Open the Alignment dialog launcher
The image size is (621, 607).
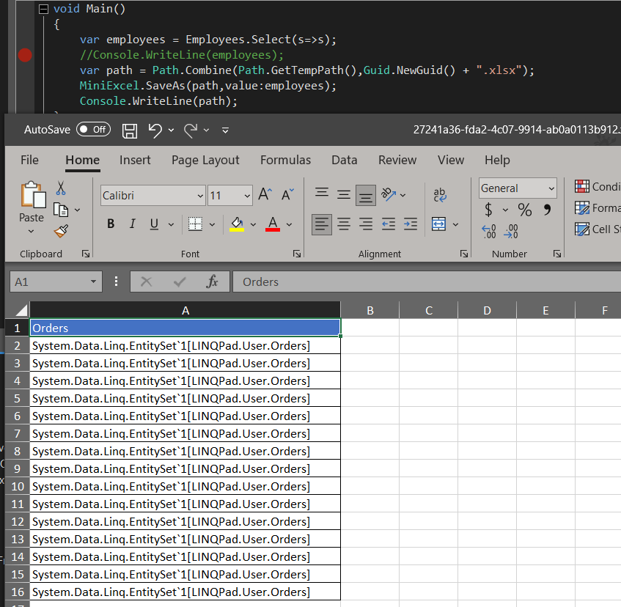pos(463,254)
